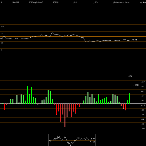The image size is (146, 146).
Task: Click the MR axis label 80
Action: (x=142, y=87)
